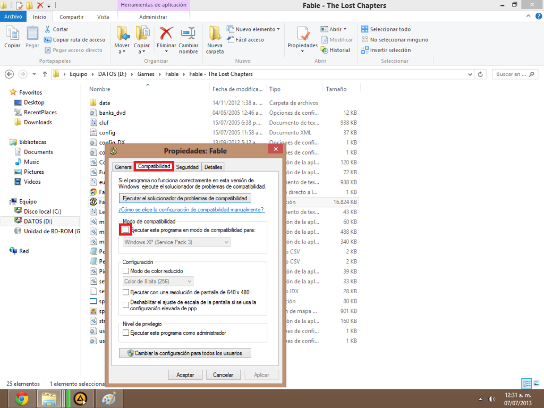Select the config XML file
Screen dimensions: 544x408
coord(107,132)
